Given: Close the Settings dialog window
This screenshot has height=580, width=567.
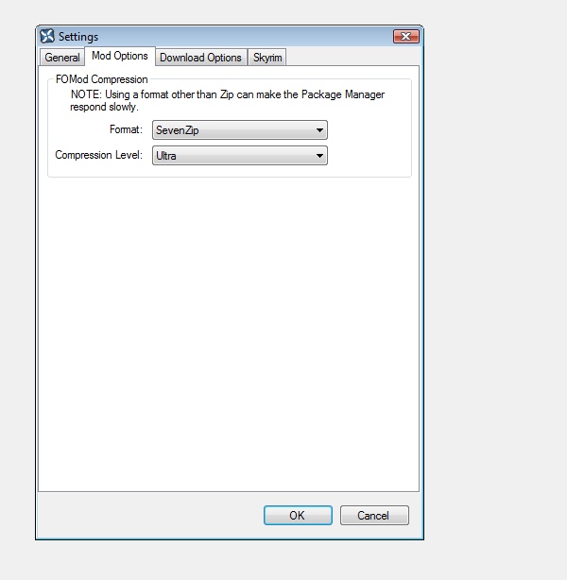Looking at the screenshot, I should pos(406,36).
